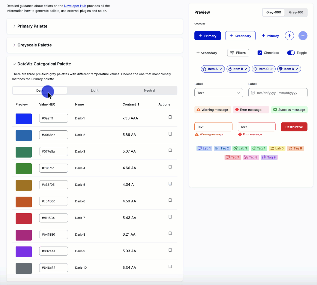Viewport: 317px width, 285px height.
Task: Open the Developer Hub link
Action: pyautogui.click(x=75, y=6)
